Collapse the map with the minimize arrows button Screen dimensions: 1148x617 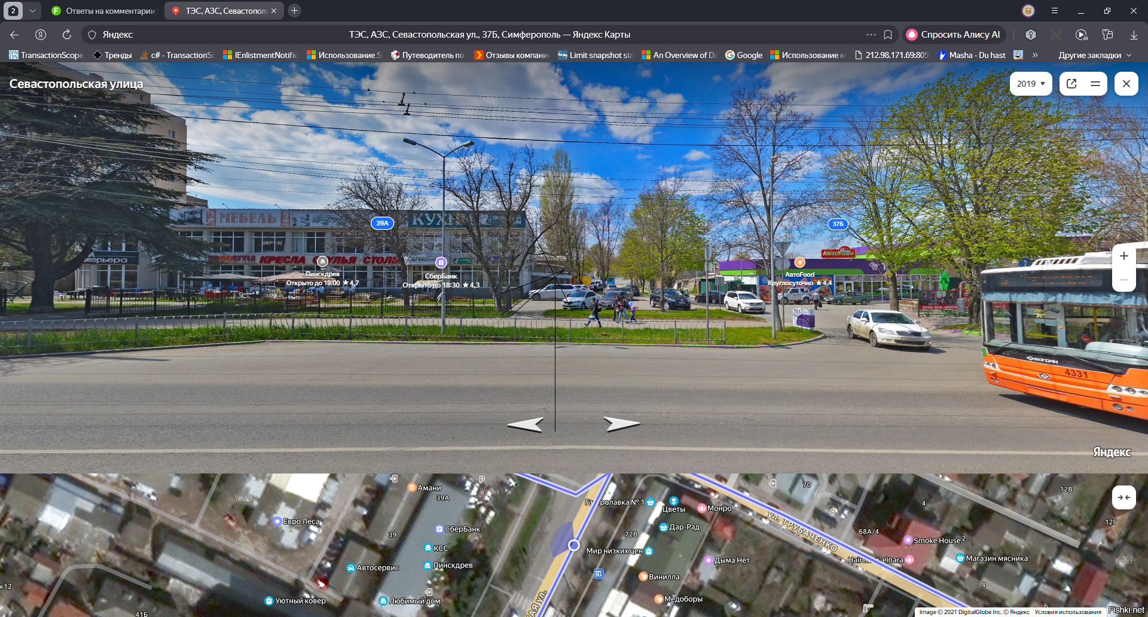pos(1124,497)
